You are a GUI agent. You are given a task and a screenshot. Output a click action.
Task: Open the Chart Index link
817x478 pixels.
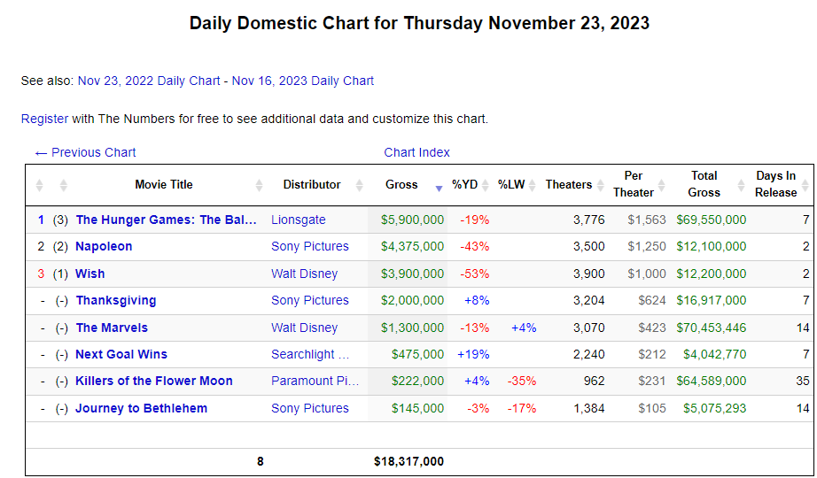416,152
